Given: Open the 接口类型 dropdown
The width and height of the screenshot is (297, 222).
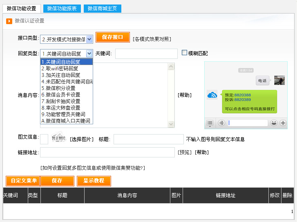Looking at the screenshot, I should [67, 39].
